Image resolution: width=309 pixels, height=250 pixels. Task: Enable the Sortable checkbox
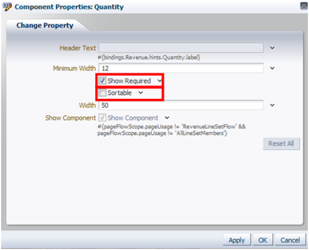click(x=102, y=93)
